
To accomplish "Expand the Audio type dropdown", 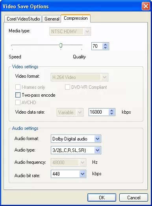I will 76,150.
